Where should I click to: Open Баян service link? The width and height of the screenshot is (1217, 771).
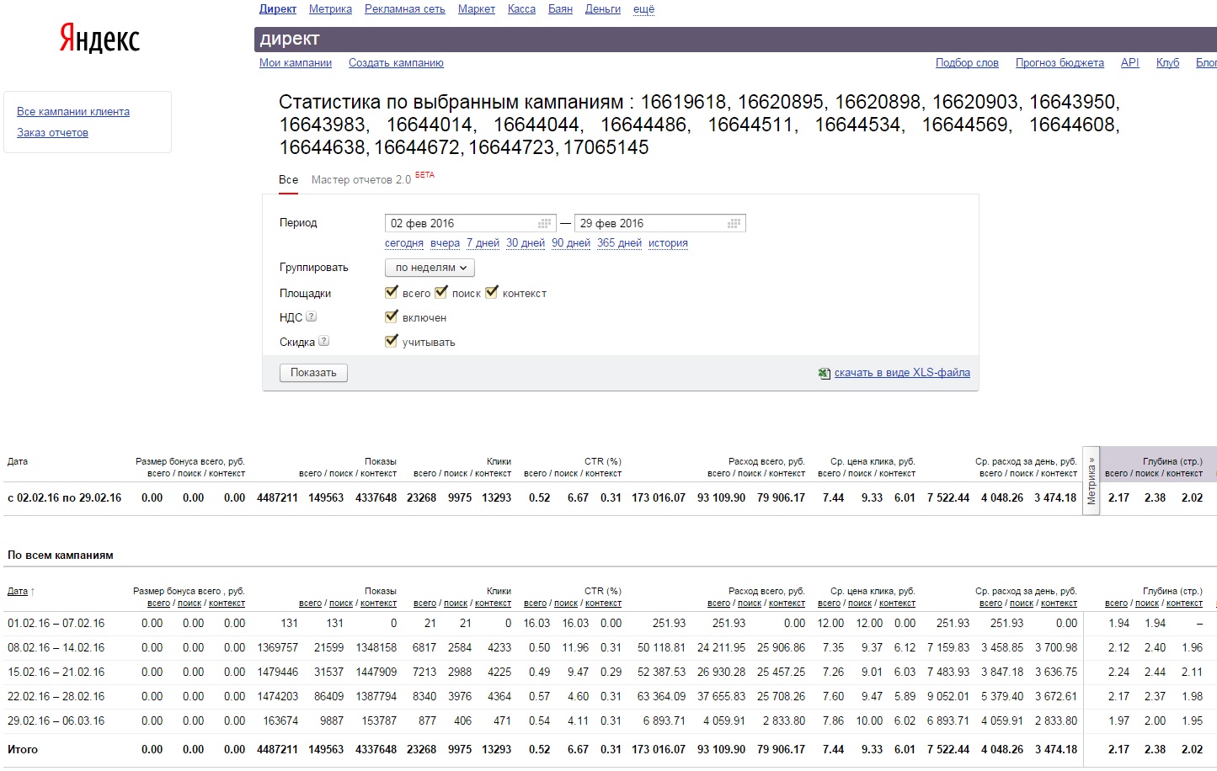[560, 8]
